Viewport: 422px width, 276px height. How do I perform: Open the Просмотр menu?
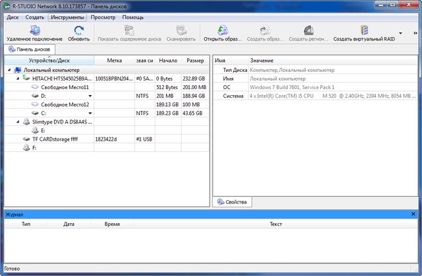(x=103, y=17)
